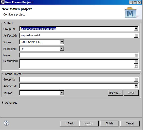Image resolution: width=143 pixels, height=130 pixels.
Task: Click the Maven M folder icon
Action: (131, 13)
